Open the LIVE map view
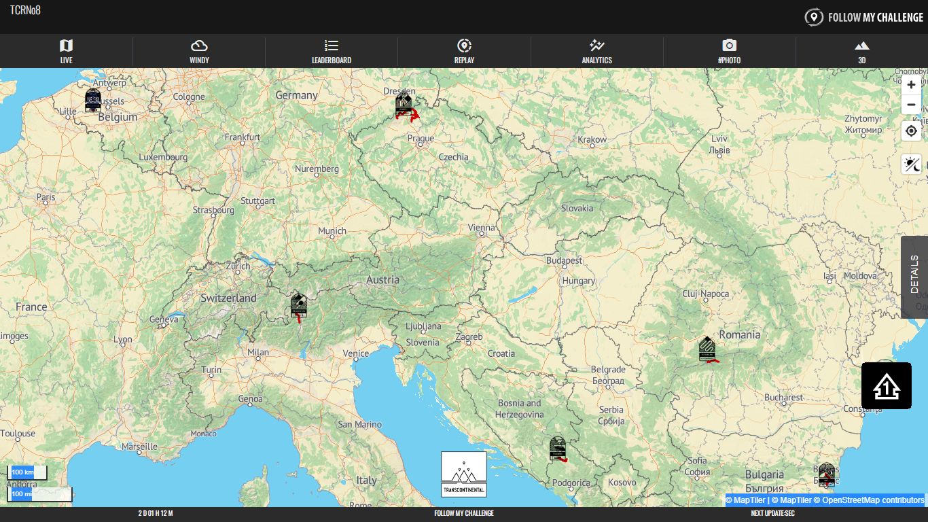 [66, 52]
